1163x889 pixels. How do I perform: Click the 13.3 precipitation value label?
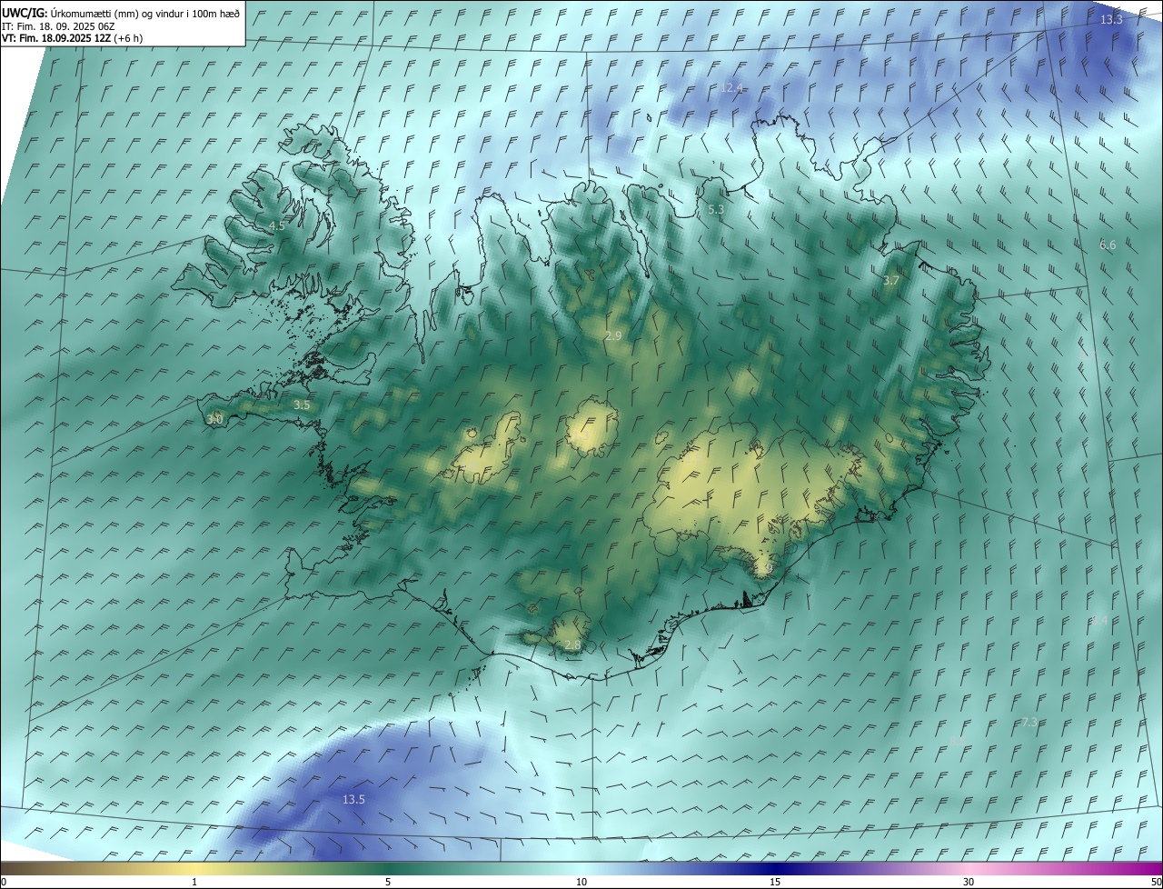pos(1111,19)
